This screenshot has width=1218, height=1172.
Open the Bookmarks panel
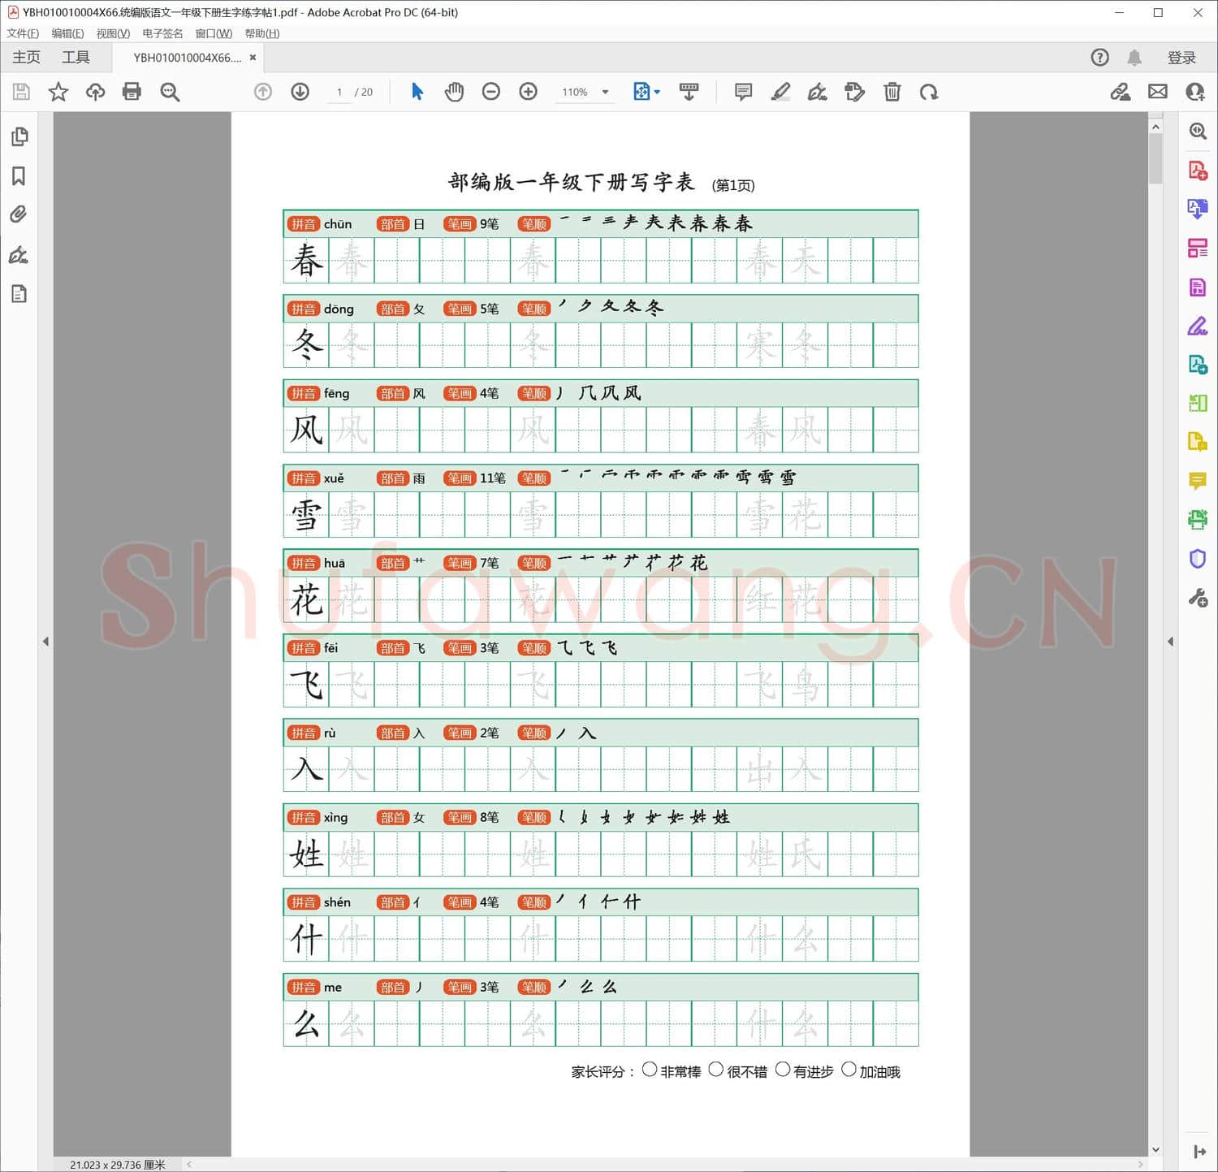click(19, 176)
